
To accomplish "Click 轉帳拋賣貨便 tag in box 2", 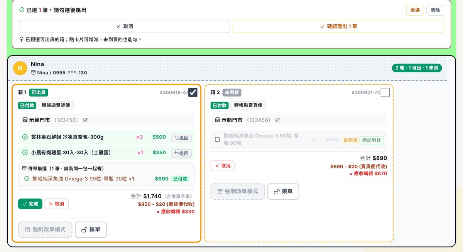I will [x=248, y=105].
